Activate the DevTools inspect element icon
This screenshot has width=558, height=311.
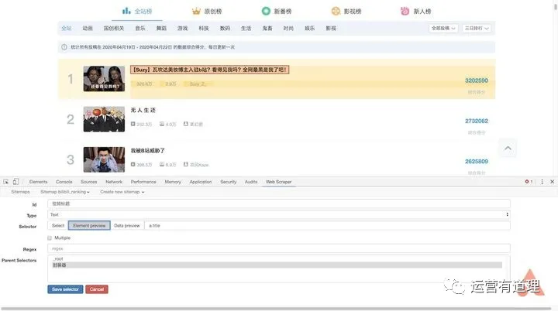[6, 182]
